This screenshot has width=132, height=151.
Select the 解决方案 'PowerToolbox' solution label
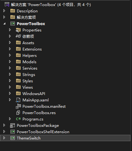(51, 5)
